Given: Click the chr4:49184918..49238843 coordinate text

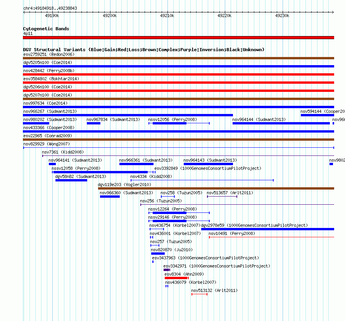Looking at the screenshot, I should click(50, 8).
